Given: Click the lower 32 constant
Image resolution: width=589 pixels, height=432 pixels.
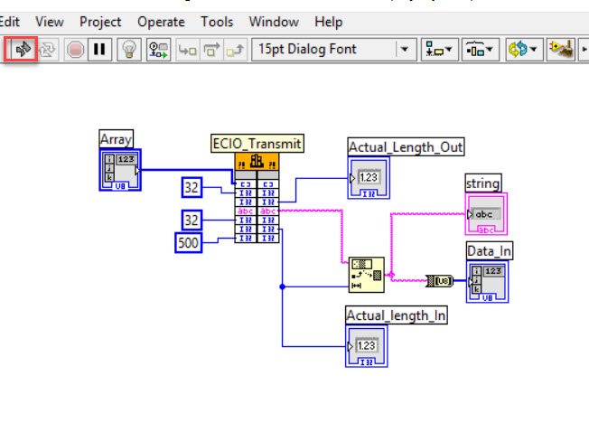Looking at the screenshot, I should pos(192,221).
